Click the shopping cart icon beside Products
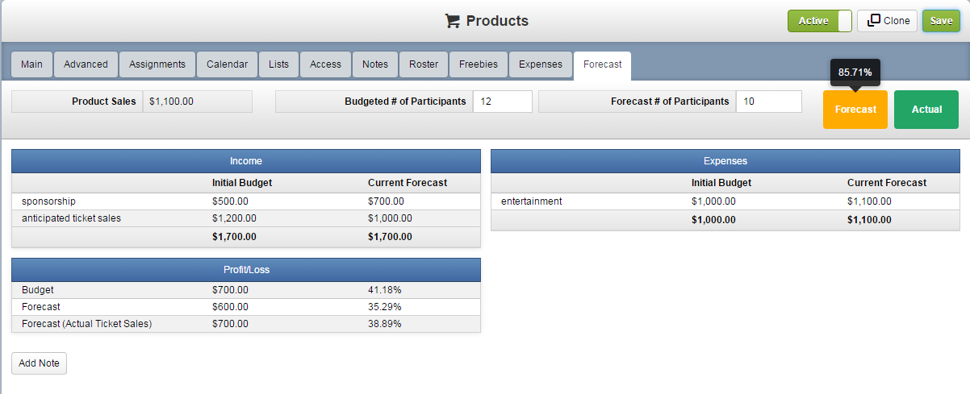The height and width of the screenshot is (394, 970). point(453,21)
